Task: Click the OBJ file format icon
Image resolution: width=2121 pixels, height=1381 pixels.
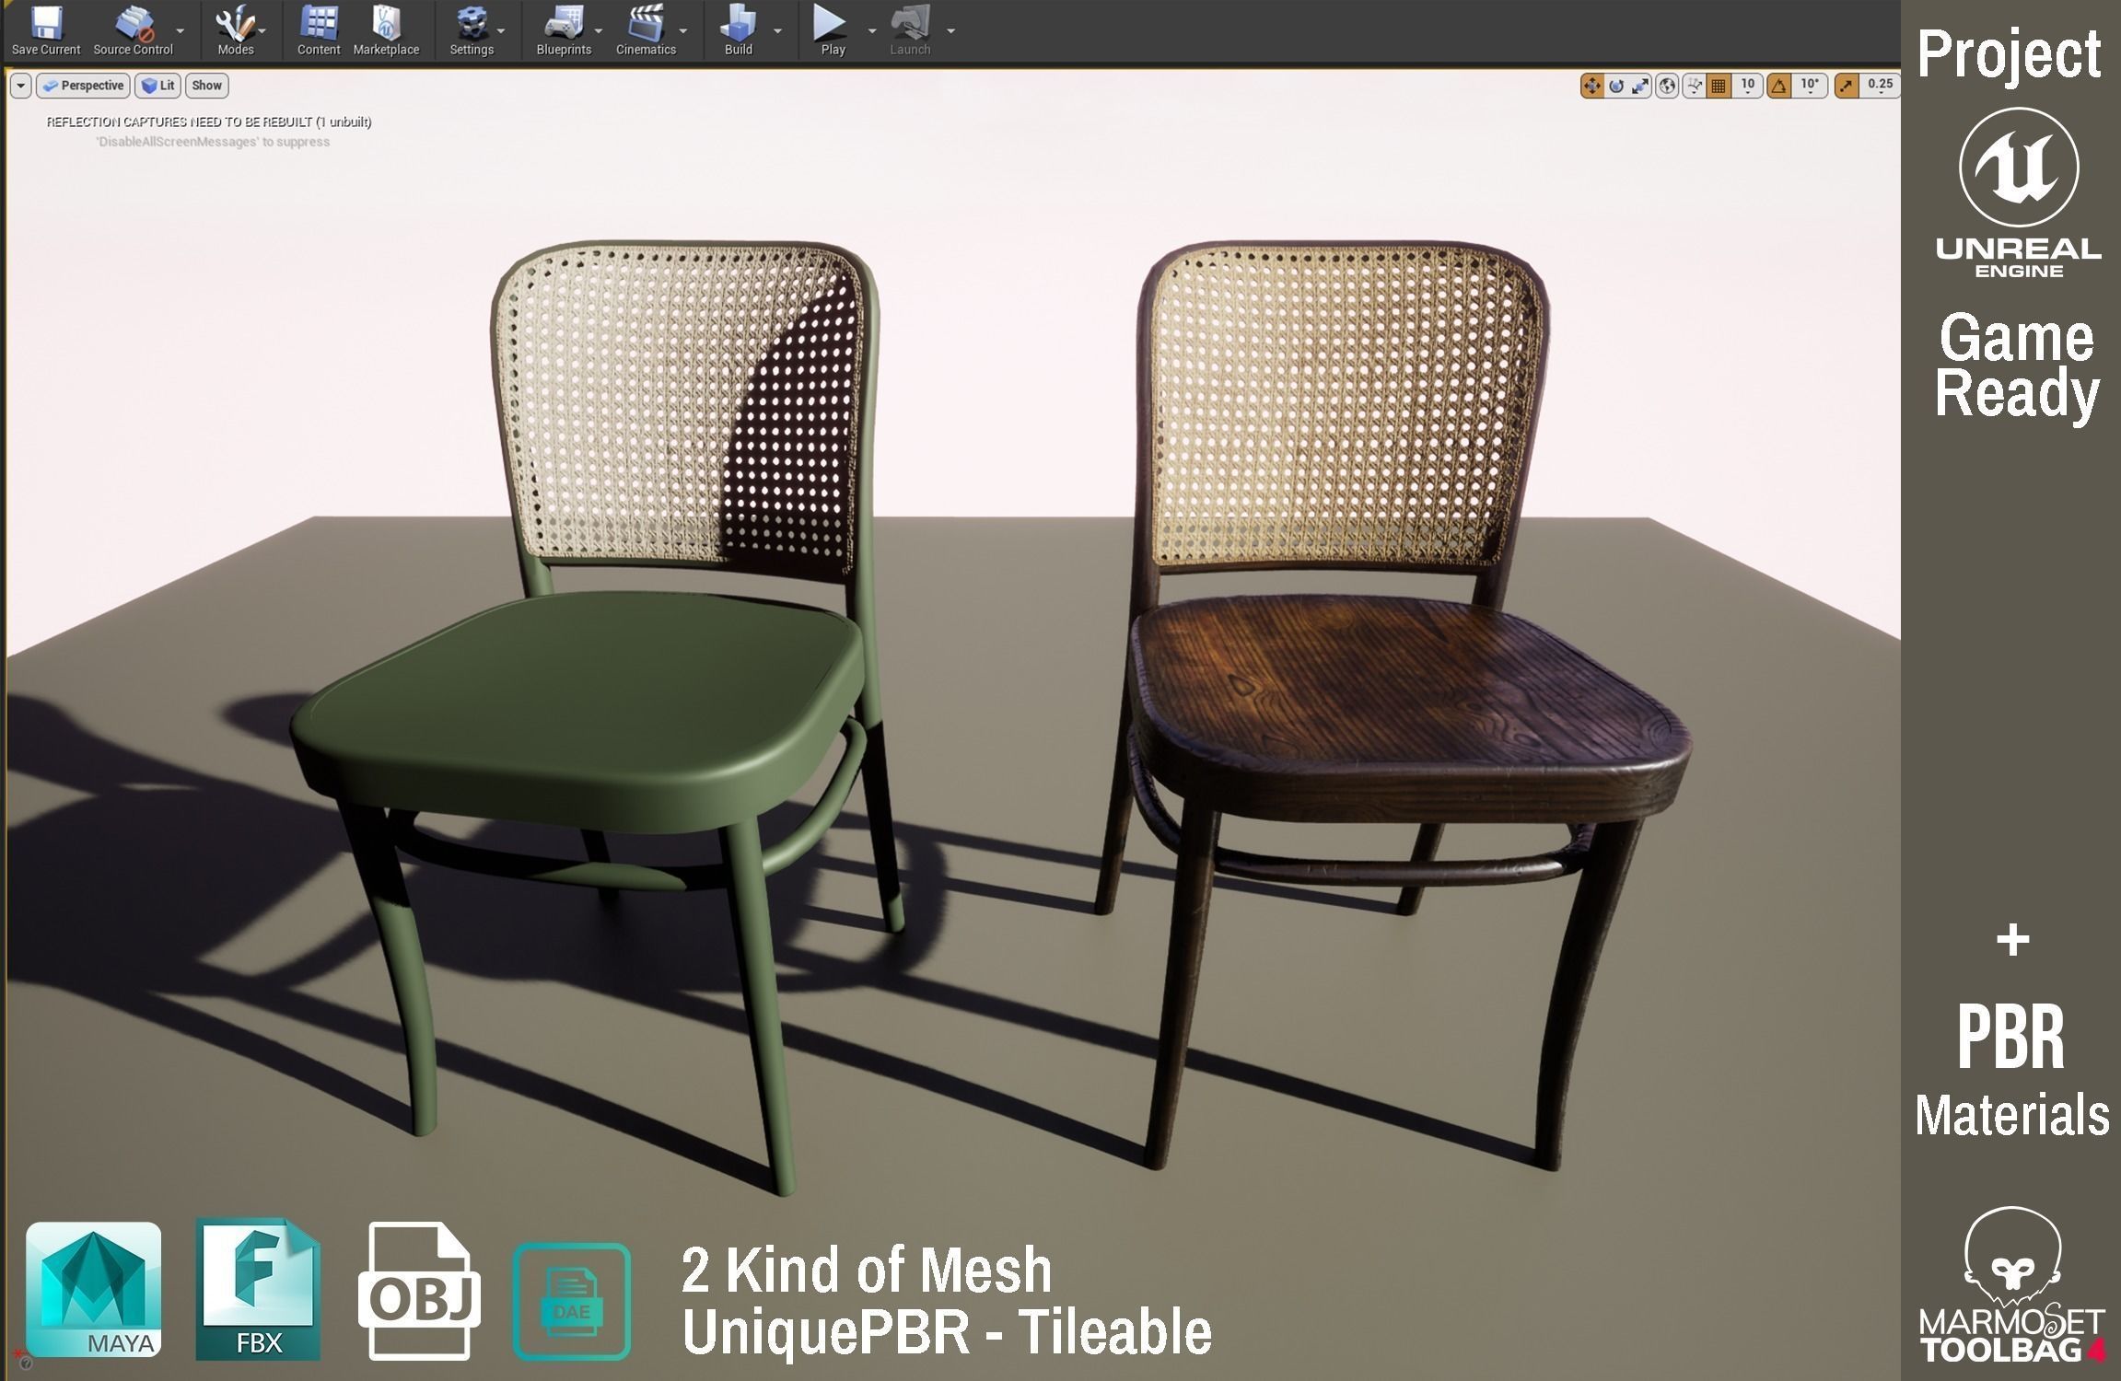Action: tap(419, 1291)
